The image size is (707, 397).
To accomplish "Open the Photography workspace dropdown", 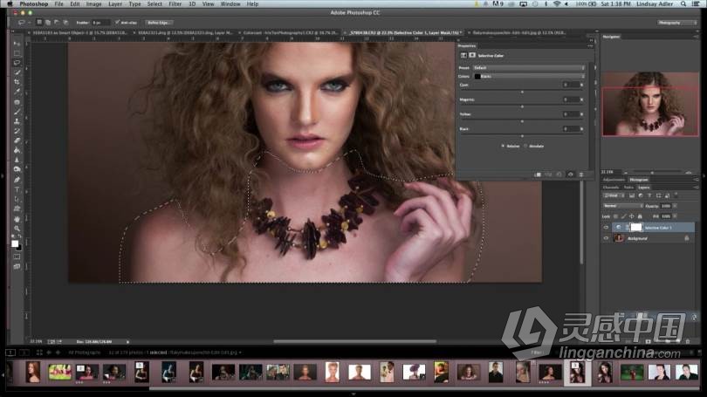I will point(676,23).
